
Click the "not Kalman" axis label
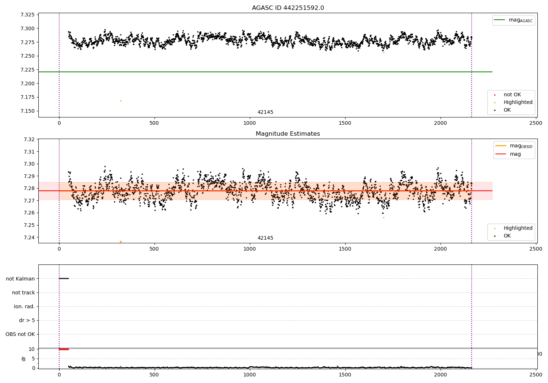[20, 279]
